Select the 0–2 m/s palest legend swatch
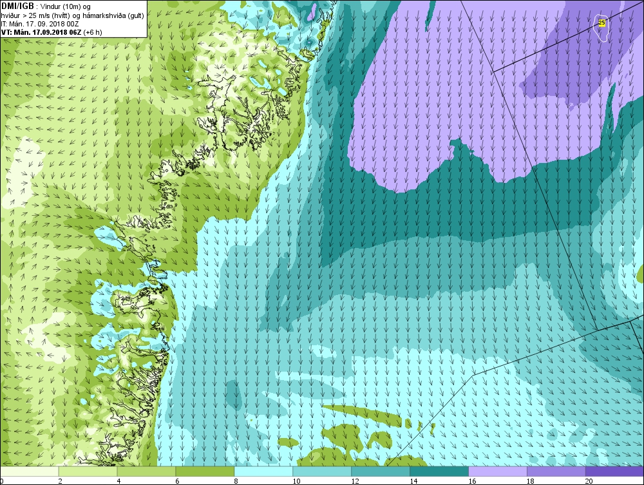 point(30,471)
